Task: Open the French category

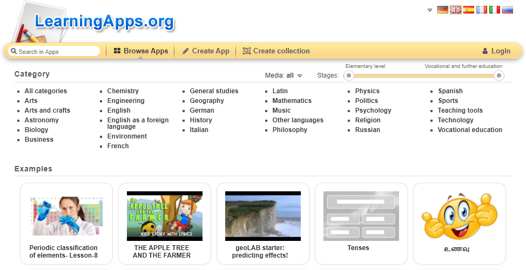Action: (118, 146)
